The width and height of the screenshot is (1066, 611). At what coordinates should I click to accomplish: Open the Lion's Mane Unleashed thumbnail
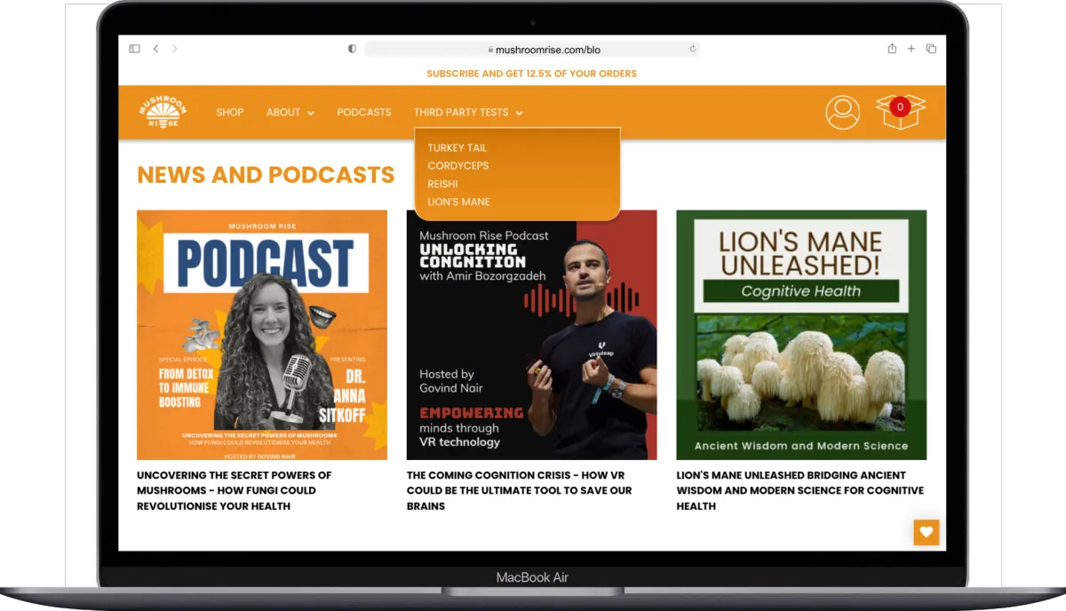pos(801,335)
